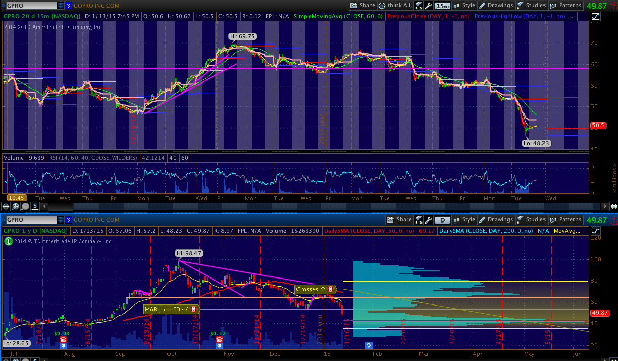
Task: Open the top GPRO symbol dropdown
Action: pyautogui.click(x=61, y=6)
